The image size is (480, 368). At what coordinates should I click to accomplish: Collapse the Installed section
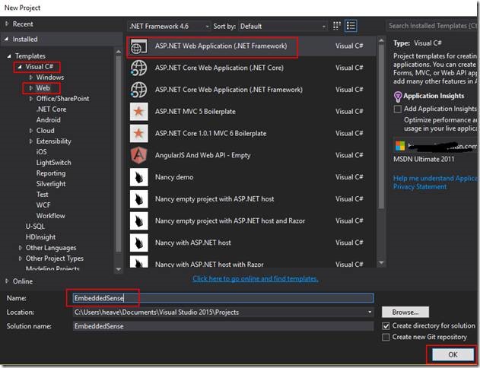(6, 39)
